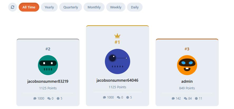
Task: Open the jacobsonsummer83219 profile link
Action: click(x=48, y=81)
